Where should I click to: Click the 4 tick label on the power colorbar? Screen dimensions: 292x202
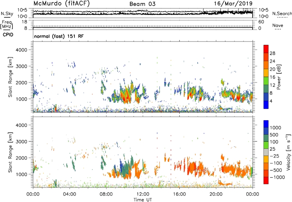[271, 101]
